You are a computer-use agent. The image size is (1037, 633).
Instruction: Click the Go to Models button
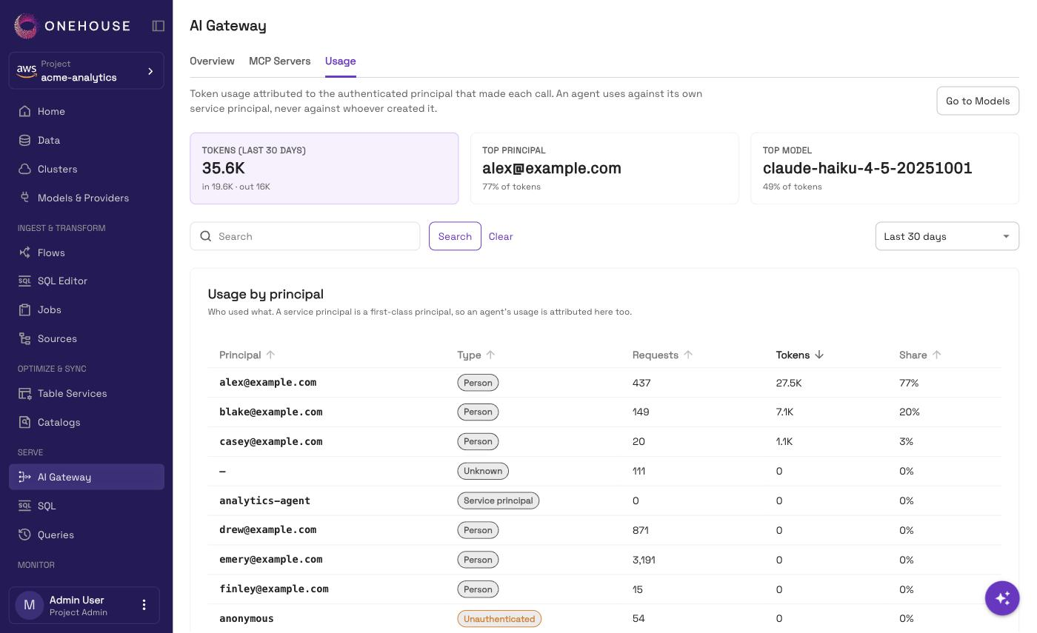point(978,101)
